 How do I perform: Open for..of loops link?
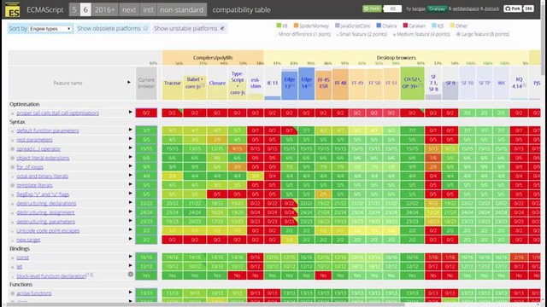[x=30, y=167]
